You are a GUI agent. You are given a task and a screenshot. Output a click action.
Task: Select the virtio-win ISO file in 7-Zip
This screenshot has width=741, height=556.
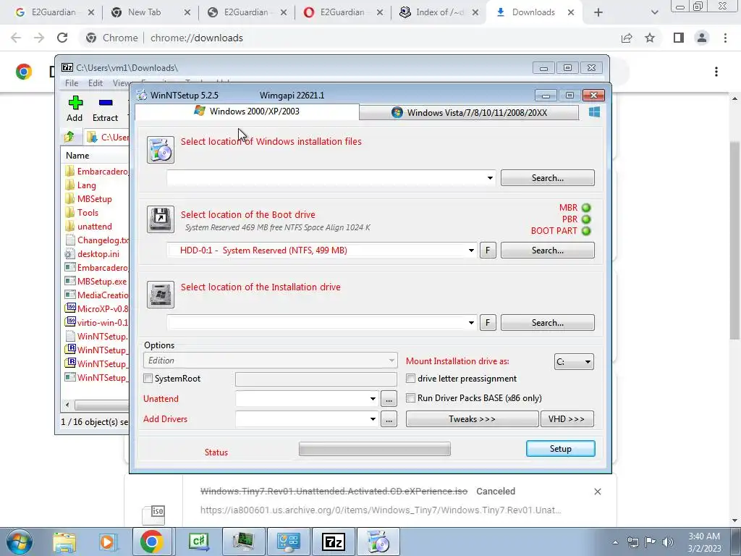pos(96,322)
